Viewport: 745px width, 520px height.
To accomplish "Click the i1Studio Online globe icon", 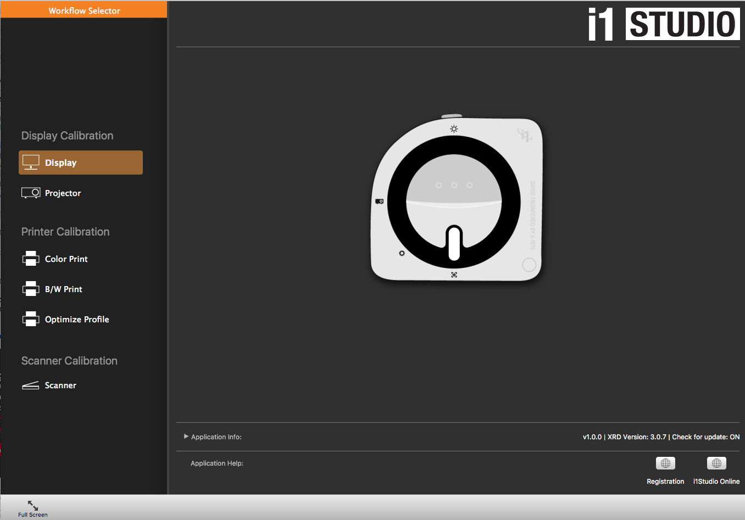I will click(x=716, y=463).
